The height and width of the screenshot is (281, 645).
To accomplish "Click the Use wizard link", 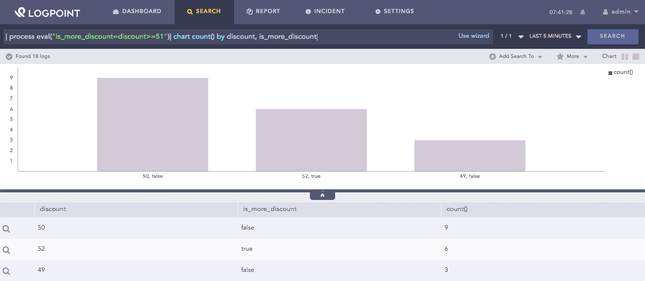I will [x=473, y=36].
